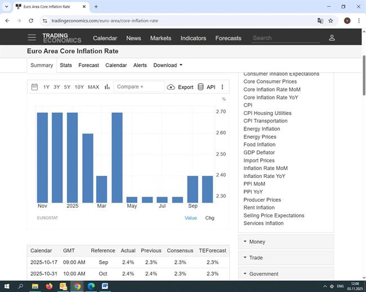Select the 5Y time range
Image resolution: width=366 pixels, height=292 pixels.
coord(67,87)
